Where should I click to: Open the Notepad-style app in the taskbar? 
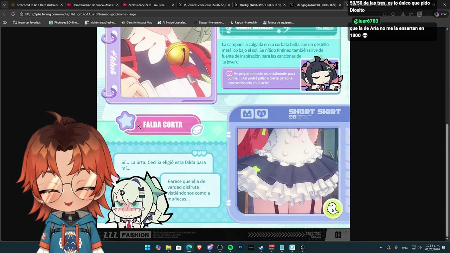click(282, 247)
